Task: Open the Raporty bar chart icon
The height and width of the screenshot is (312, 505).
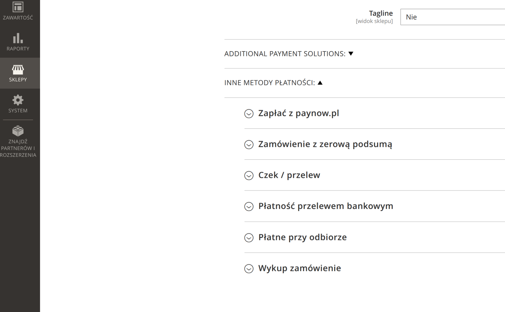Action: tap(18, 38)
